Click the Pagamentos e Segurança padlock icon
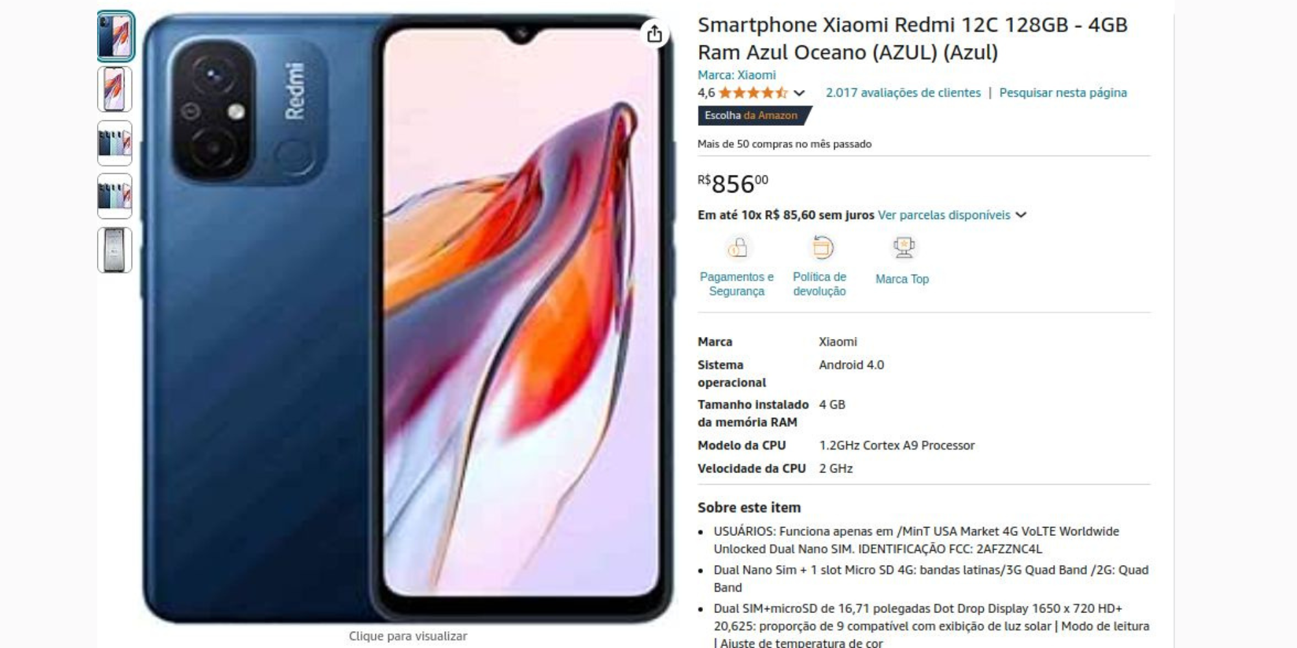 click(737, 248)
